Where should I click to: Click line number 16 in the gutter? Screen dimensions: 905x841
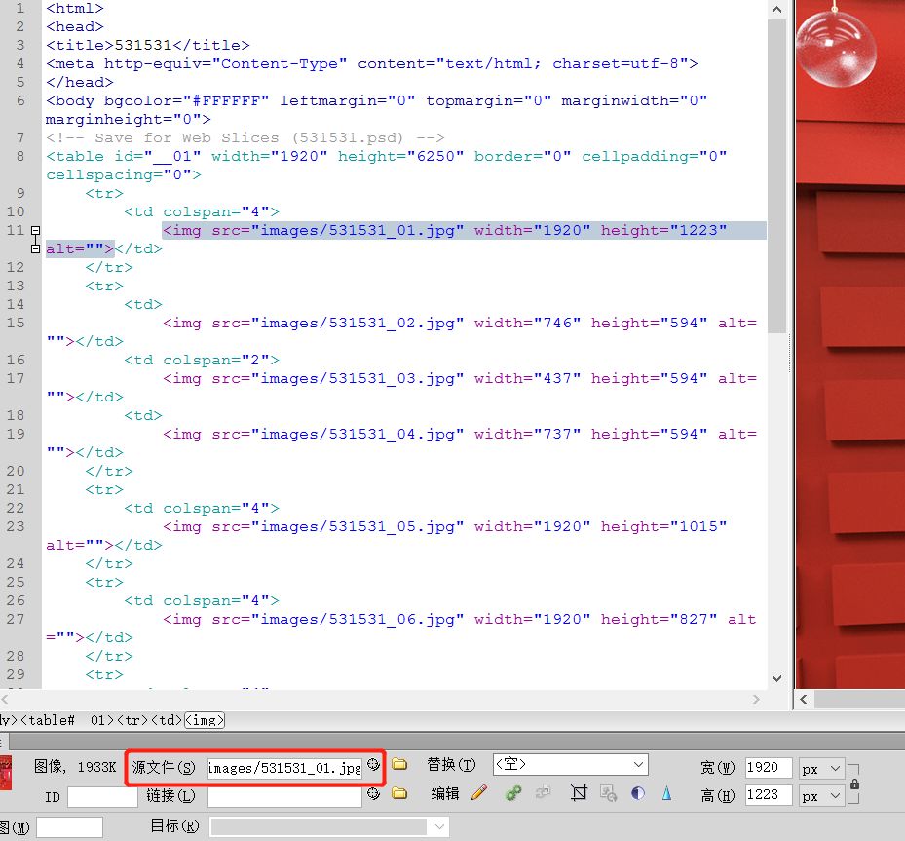pos(16,361)
